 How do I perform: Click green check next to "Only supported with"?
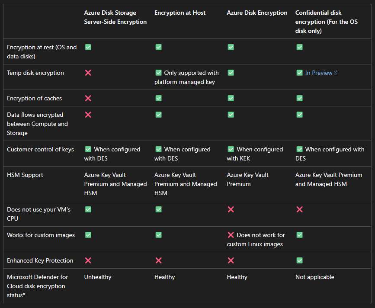click(x=158, y=73)
